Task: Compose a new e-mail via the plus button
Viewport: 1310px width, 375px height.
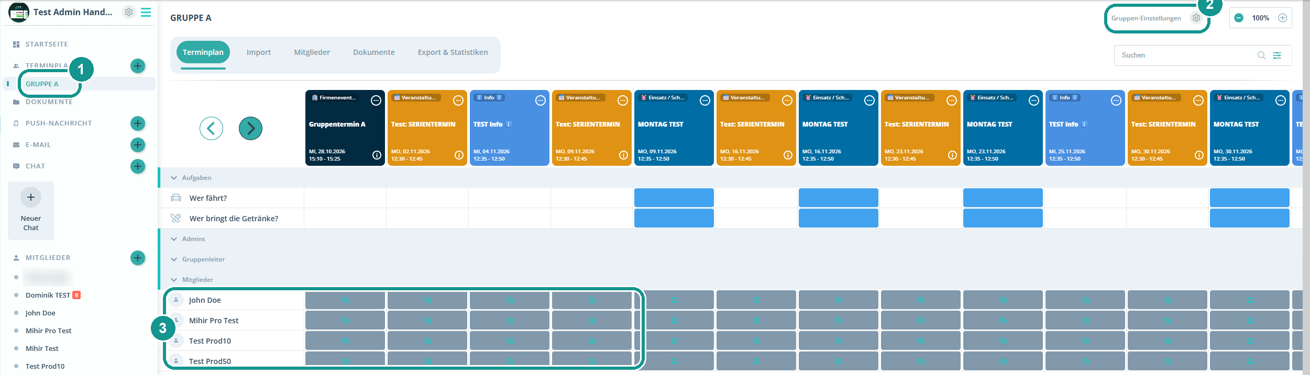Action: click(138, 145)
